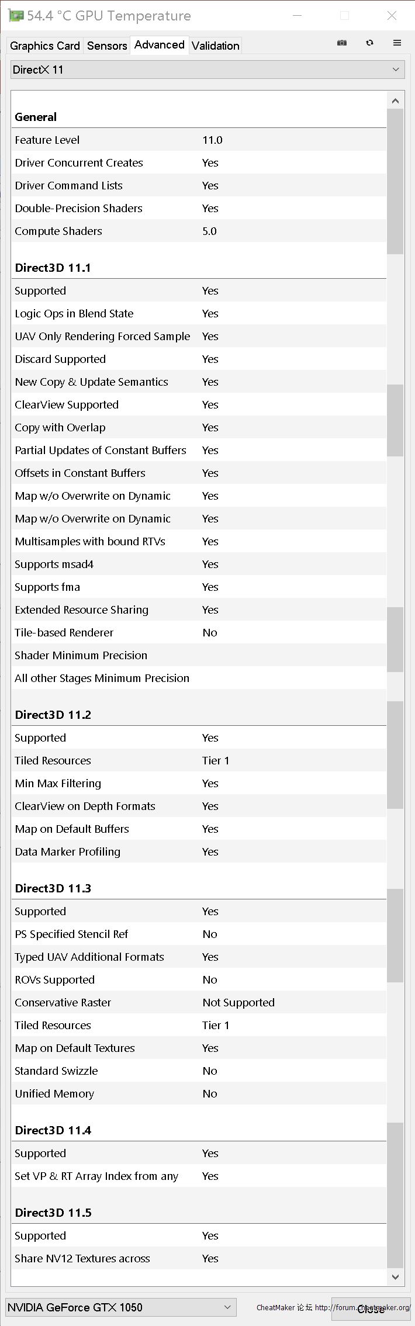Open the NVIDIA GeForce GTX 1050 selector
This screenshot has height=1326, width=415.
(x=121, y=1307)
